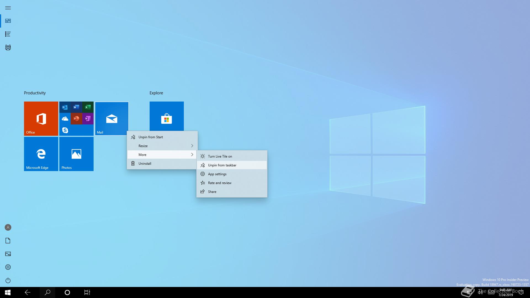Expand the Resize submenu

click(x=162, y=146)
